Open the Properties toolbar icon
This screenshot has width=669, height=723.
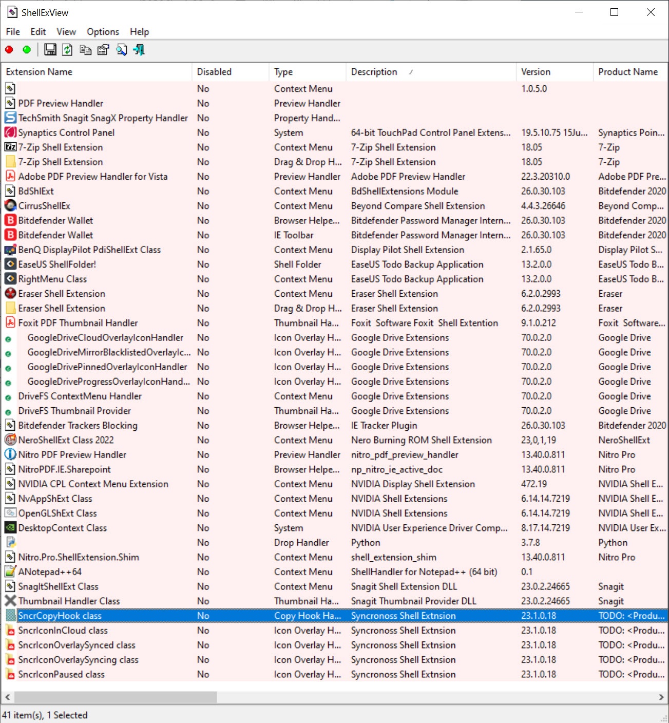point(103,49)
